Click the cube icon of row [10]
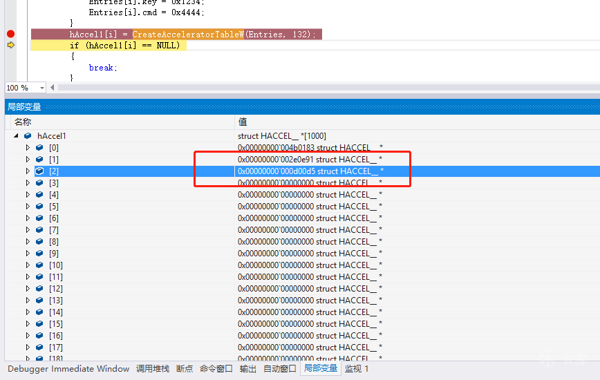600x380 pixels. [x=39, y=265]
